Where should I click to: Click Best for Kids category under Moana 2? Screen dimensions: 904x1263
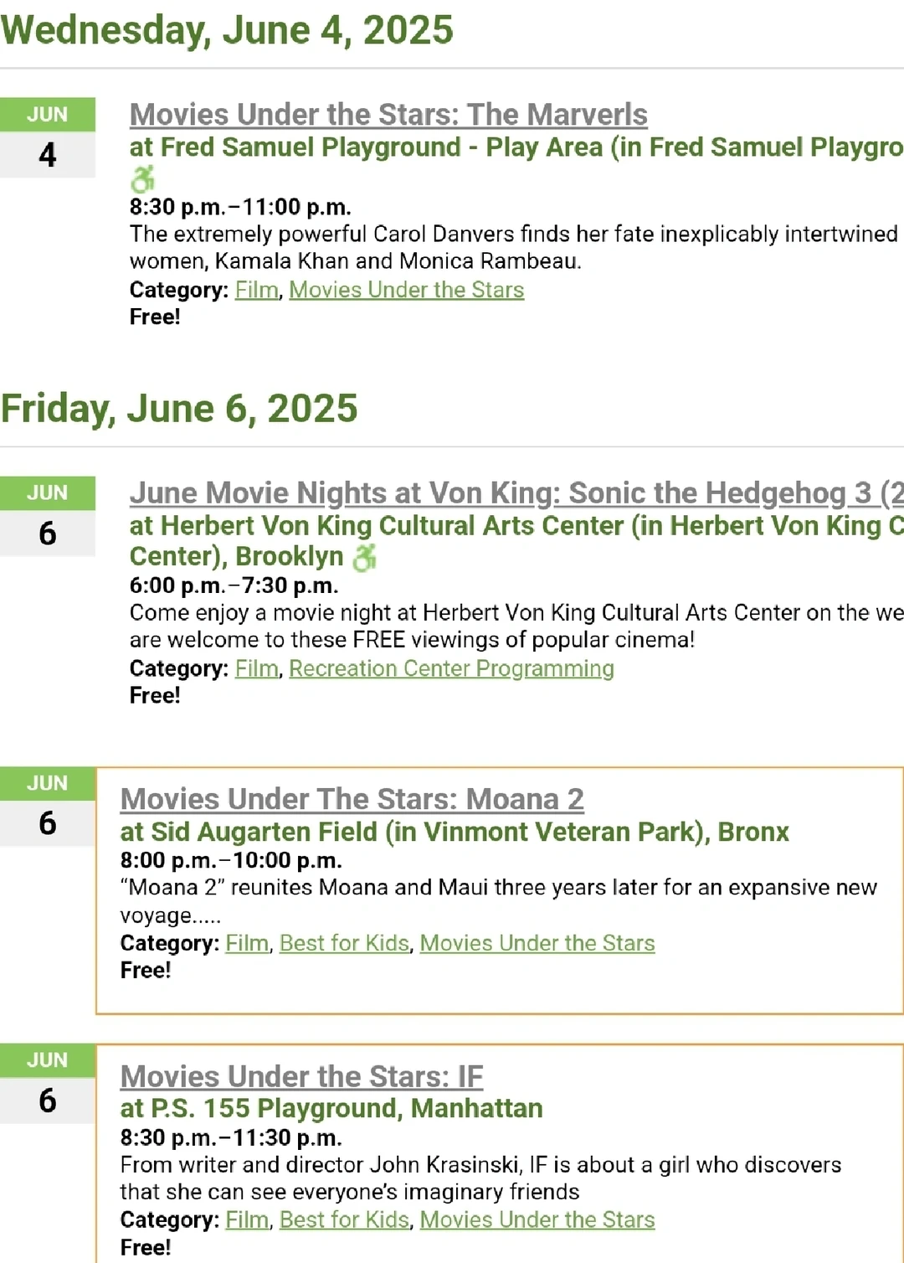[x=344, y=943]
